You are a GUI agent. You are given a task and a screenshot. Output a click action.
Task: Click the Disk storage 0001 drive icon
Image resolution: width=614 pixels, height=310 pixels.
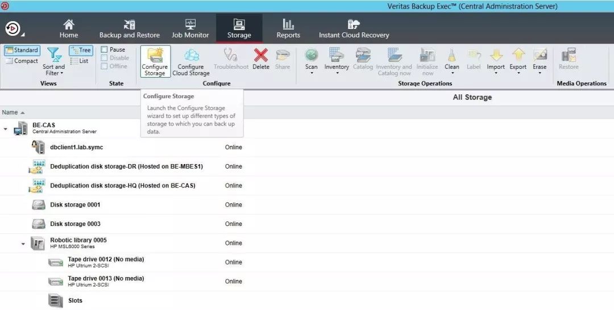[x=39, y=204]
